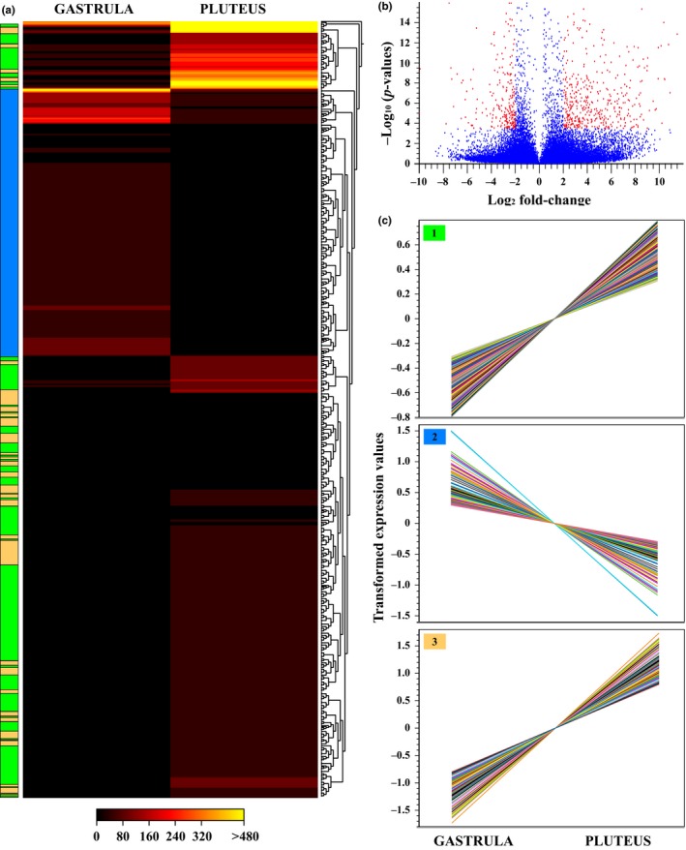Select the PLUTEUS heatmap column header
The height and width of the screenshot is (850, 686).
[243, 9]
